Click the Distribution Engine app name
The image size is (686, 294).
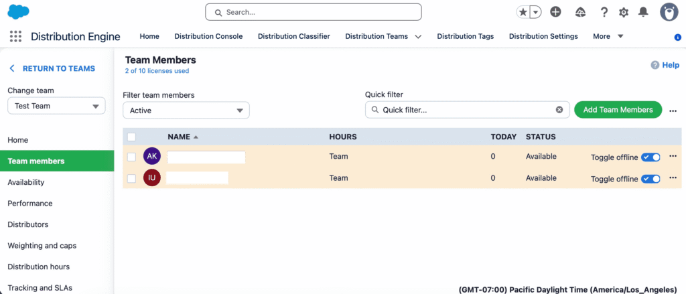(75, 37)
